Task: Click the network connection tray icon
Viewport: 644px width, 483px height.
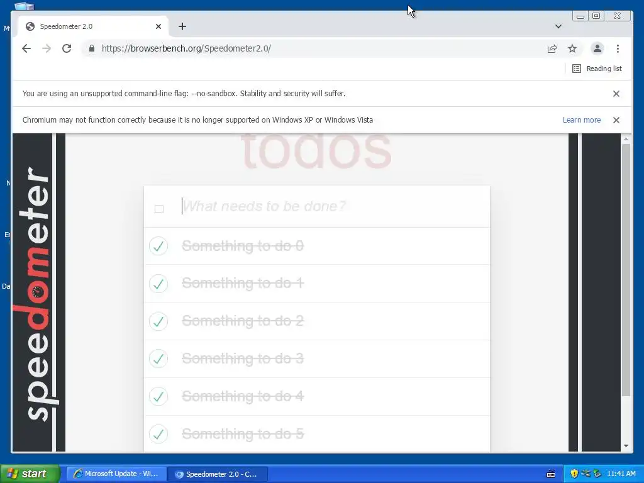Action: [x=586, y=474]
